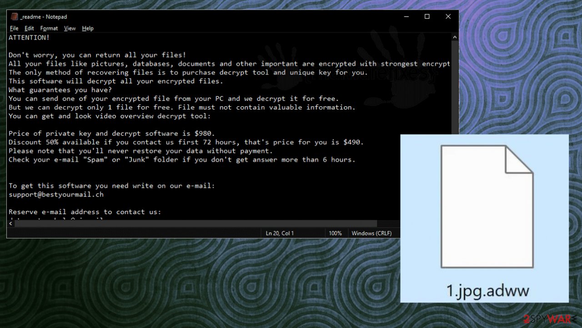Click the blank file icon thumbnail

[x=487, y=207]
